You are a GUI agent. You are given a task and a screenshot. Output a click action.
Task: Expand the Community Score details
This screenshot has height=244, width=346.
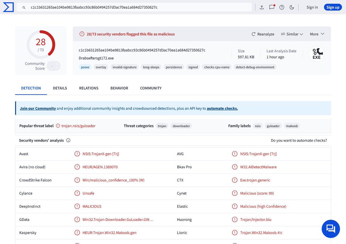point(54,66)
